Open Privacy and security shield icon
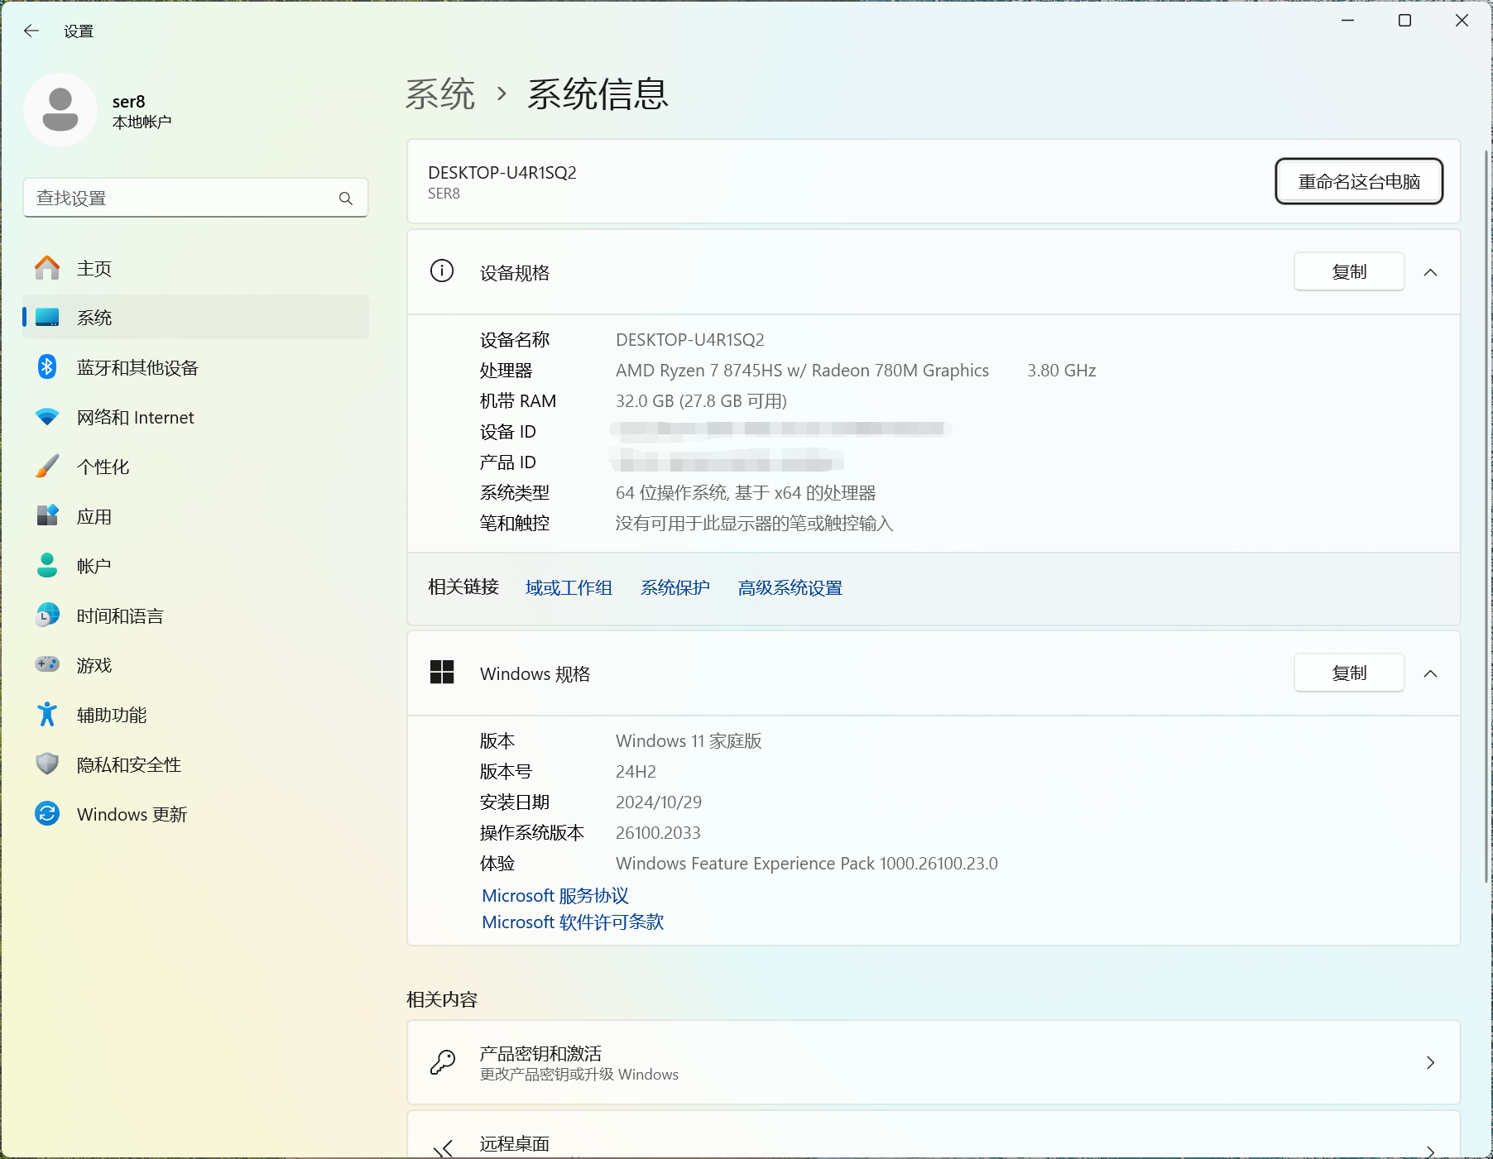Screen dimensions: 1493x1159 pyautogui.click(x=47, y=764)
